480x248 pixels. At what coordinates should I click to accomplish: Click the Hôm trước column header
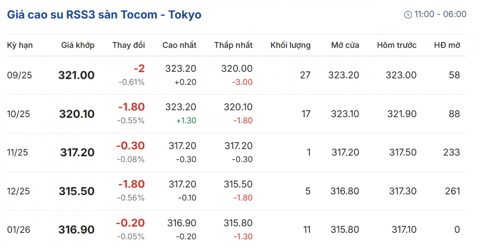[x=396, y=45]
